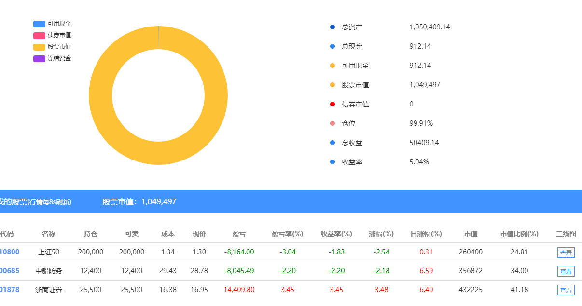Click the 总资产 blue dot icon
This screenshot has width=582, height=306.
[332, 27]
